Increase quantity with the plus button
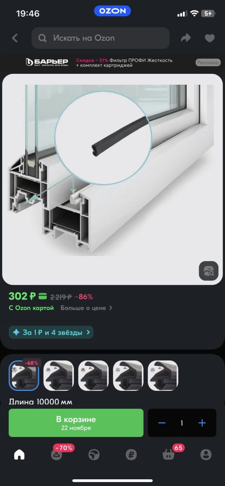This screenshot has height=486, width=225. pos(202,423)
